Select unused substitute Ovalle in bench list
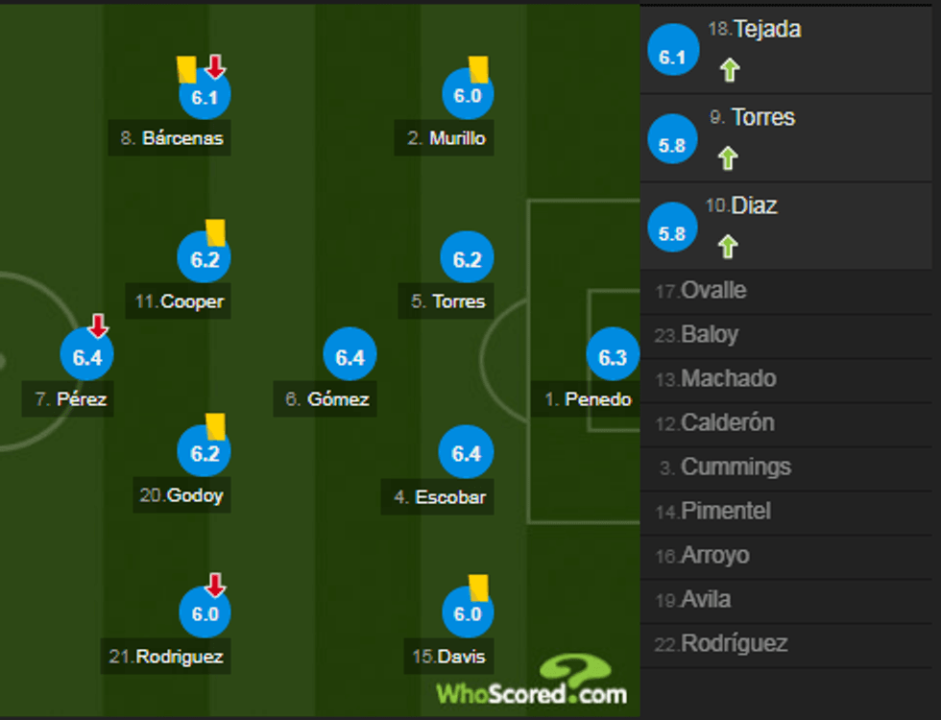 713,291
